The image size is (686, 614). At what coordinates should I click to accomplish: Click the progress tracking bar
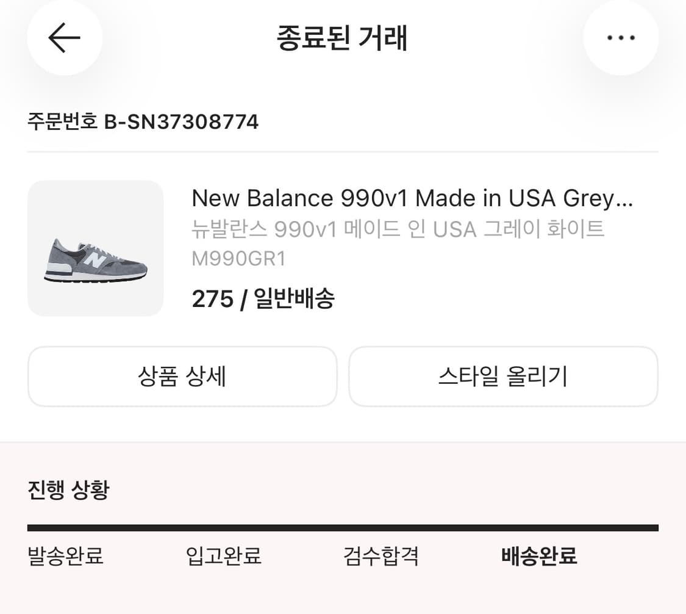pos(343,525)
